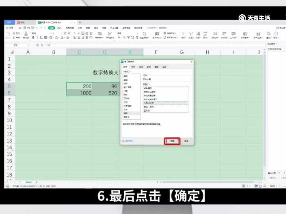Click the Freeze Panes icon
Screen dimensions: 286x214
[245, 35]
